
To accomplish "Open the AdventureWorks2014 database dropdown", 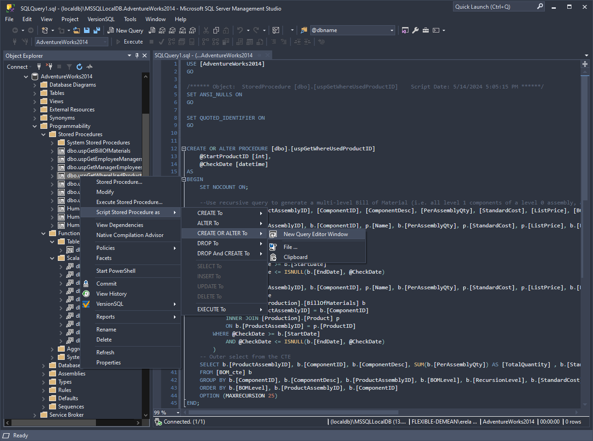I will 105,42.
